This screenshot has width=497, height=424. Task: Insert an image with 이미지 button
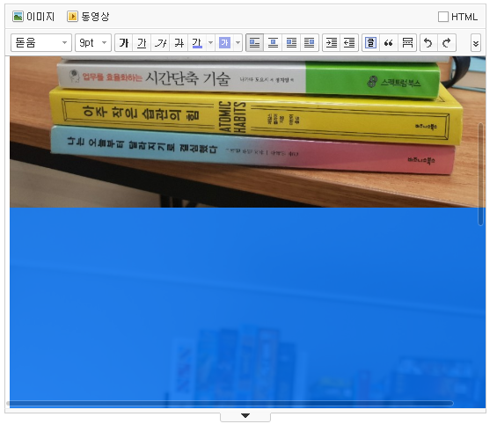tap(33, 17)
